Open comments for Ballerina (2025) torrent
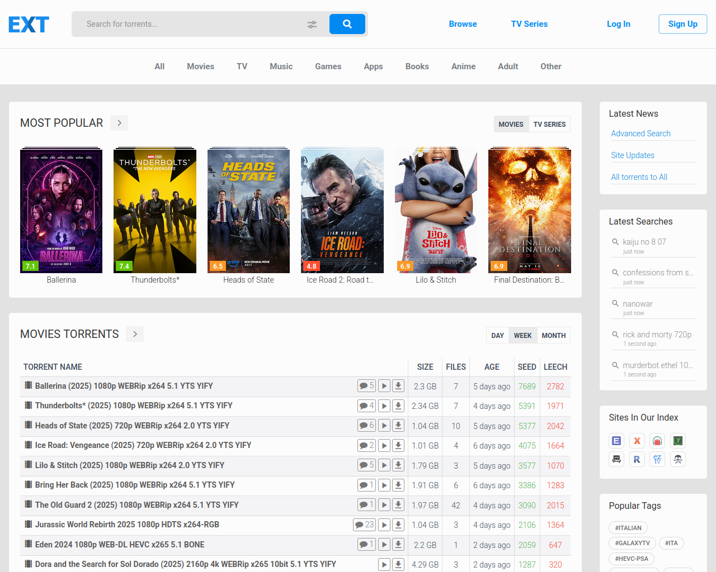 [x=367, y=386]
